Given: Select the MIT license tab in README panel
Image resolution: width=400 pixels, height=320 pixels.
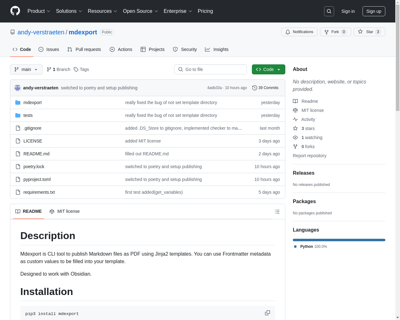Looking at the screenshot, I should 65,211.
